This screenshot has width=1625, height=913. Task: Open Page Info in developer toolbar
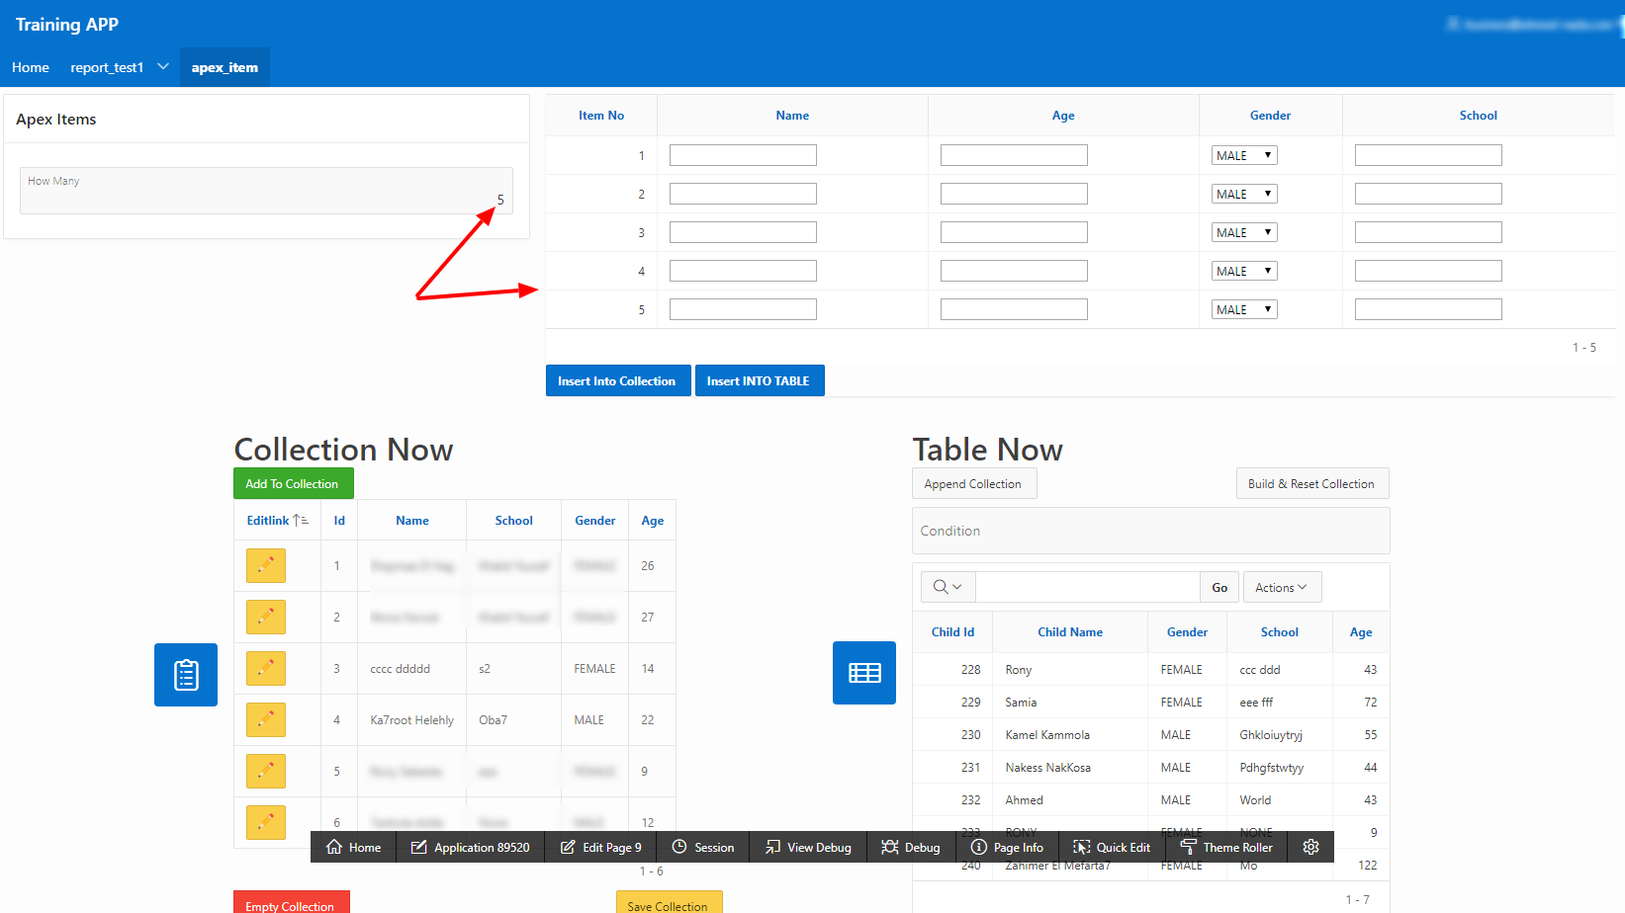click(x=1007, y=847)
